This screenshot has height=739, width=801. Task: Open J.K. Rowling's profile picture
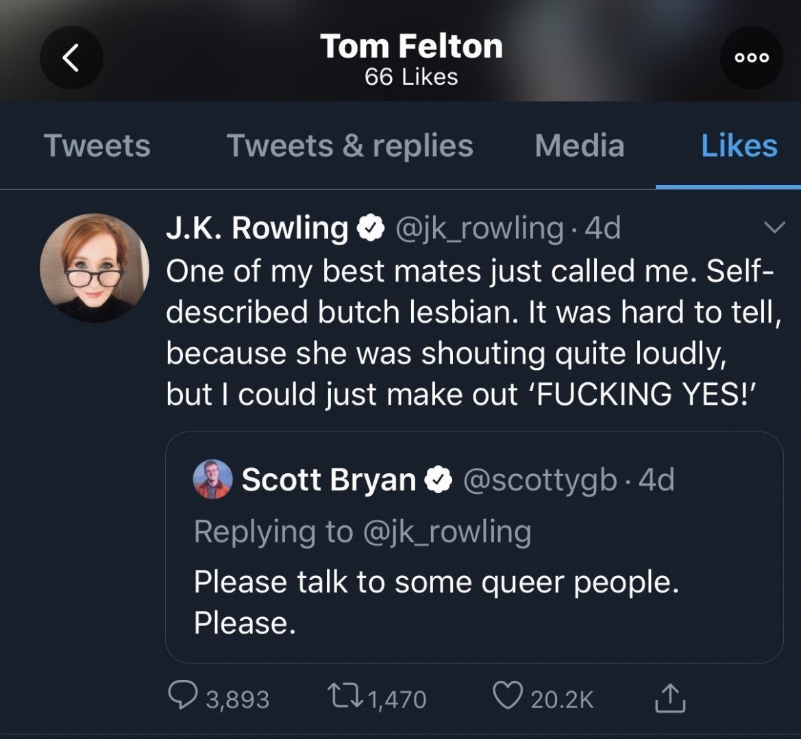click(x=95, y=268)
